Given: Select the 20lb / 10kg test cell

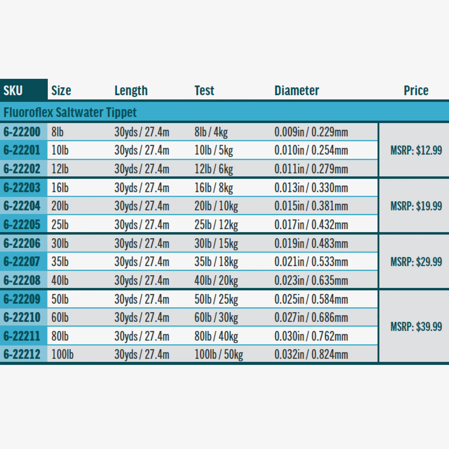Looking at the screenshot, I should [216, 206].
